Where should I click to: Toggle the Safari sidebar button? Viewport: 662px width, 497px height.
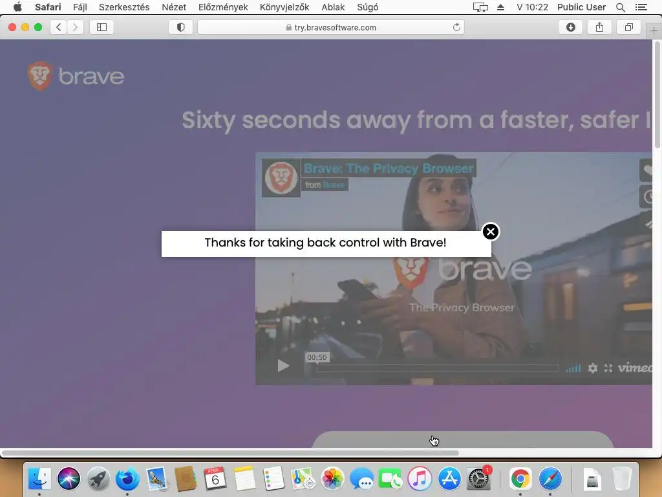coord(101,27)
